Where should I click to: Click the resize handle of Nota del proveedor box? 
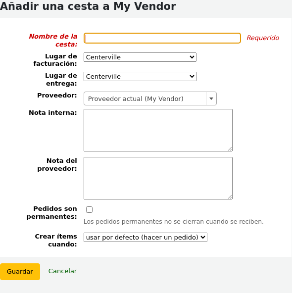click(x=230, y=197)
